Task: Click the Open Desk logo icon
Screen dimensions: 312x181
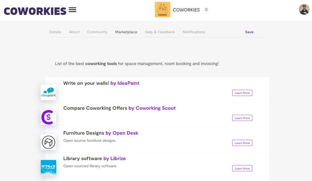Action: click(48, 142)
